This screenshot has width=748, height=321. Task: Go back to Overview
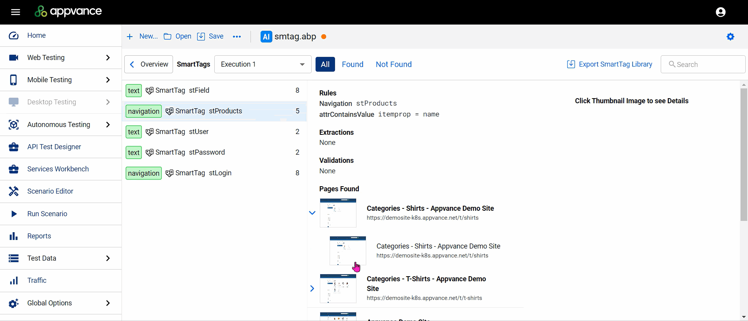tap(148, 64)
